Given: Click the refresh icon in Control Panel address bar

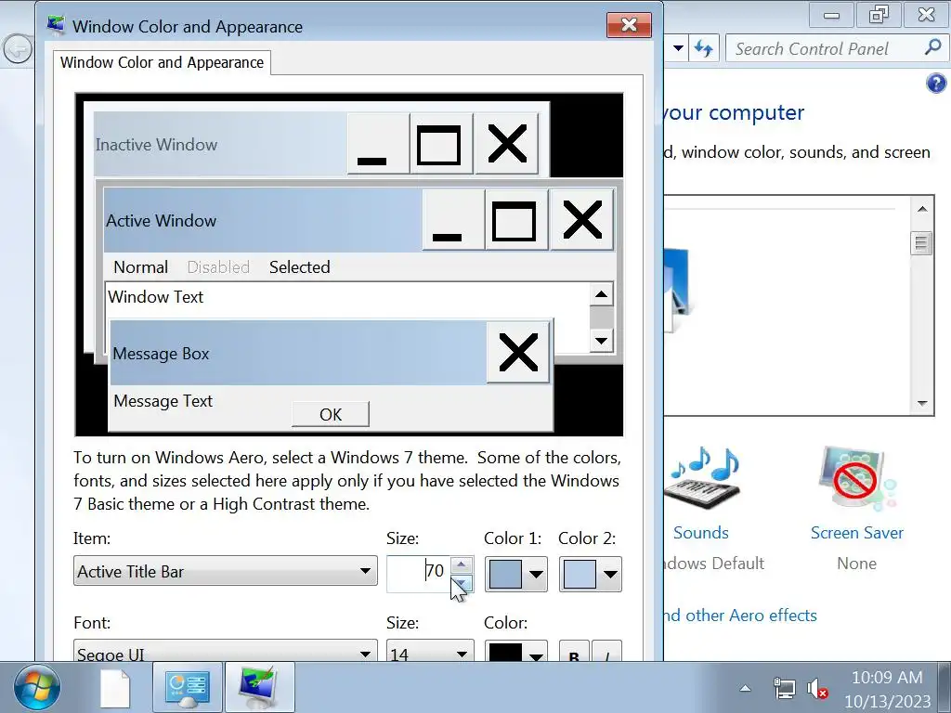Looking at the screenshot, I should (x=704, y=48).
